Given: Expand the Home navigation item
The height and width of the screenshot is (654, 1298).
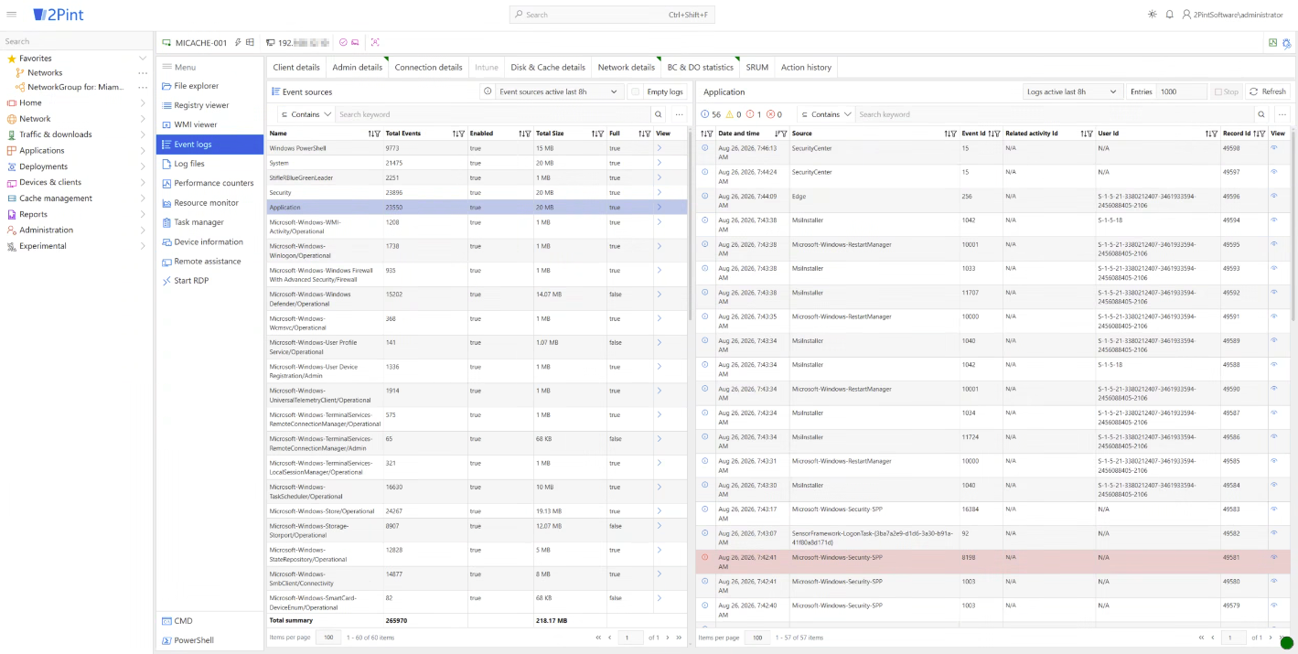Looking at the screenshot, I should pos(143,102).
